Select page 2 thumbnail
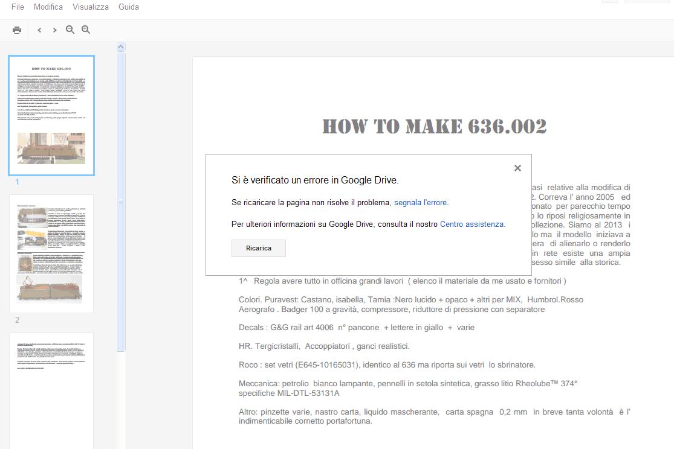 51,253
